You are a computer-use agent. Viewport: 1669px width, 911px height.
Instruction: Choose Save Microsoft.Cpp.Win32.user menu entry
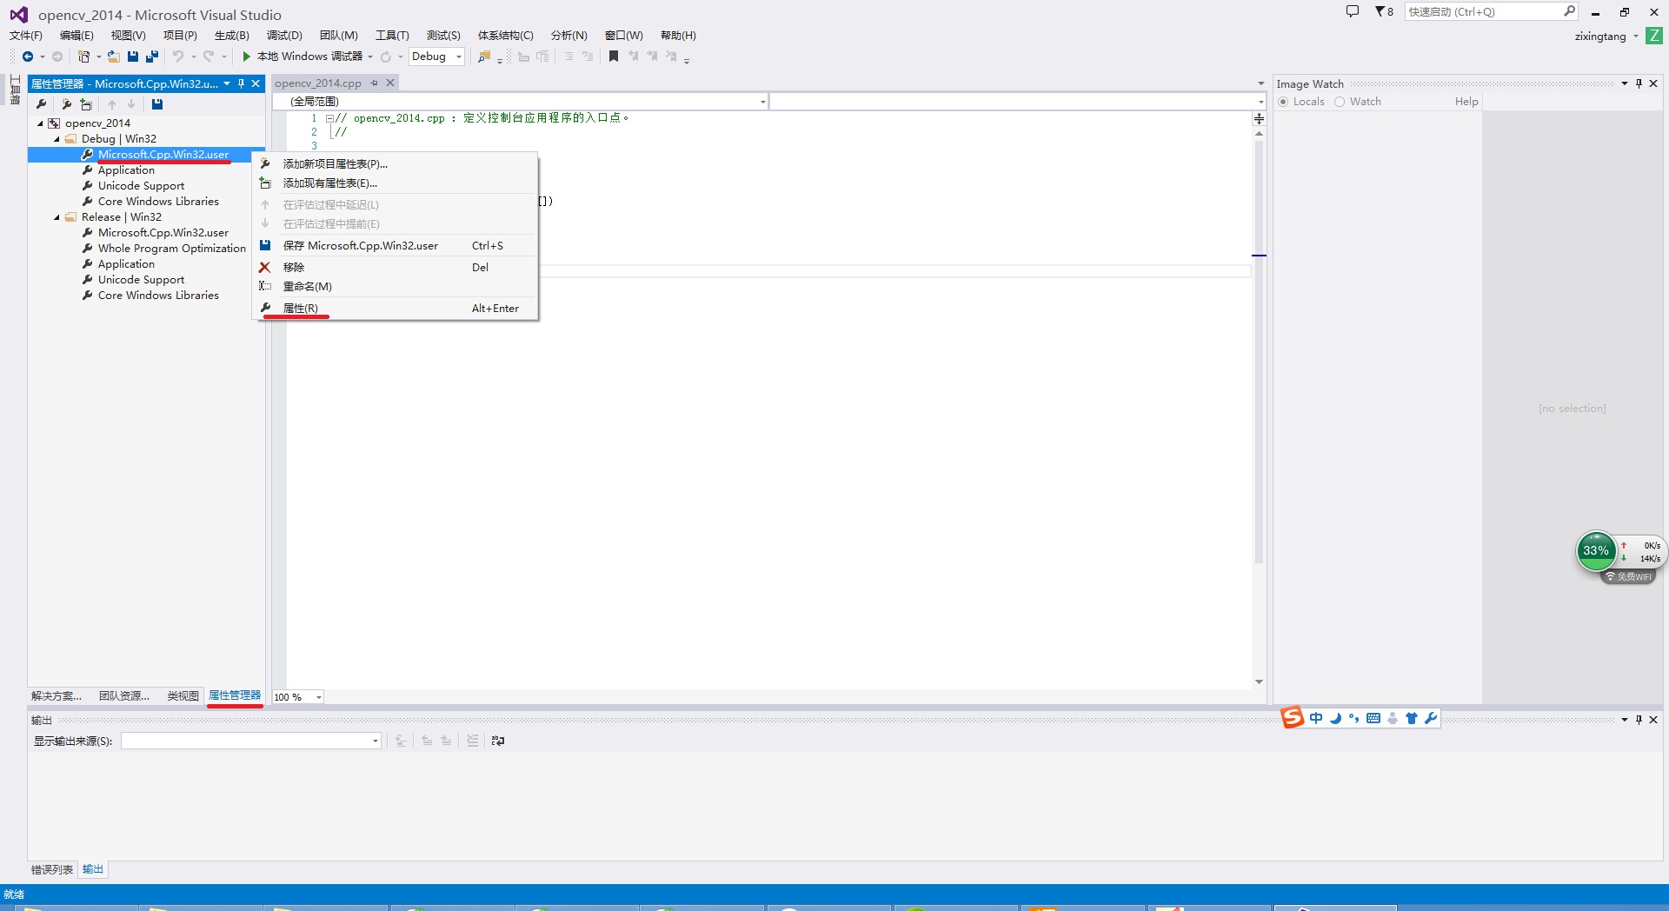click(396, 246)
